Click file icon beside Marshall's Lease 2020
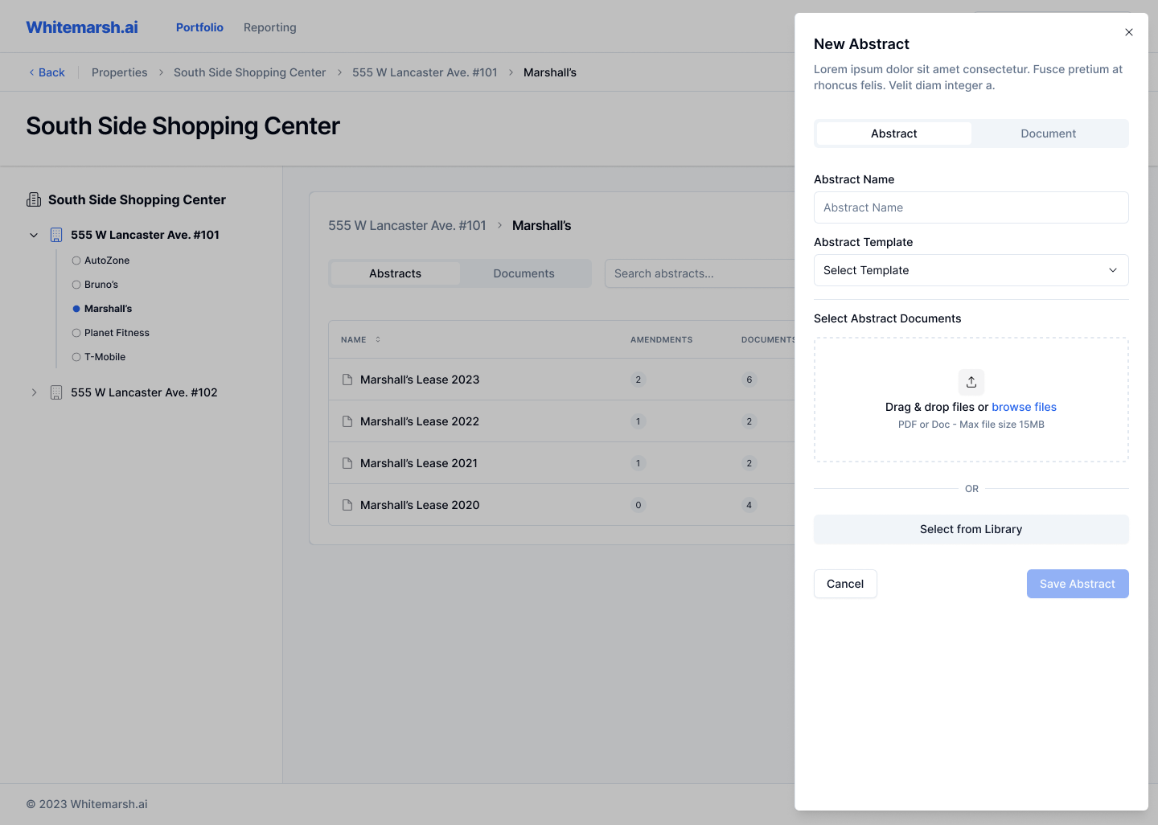The image size is (1158, 825). point(347,505)
